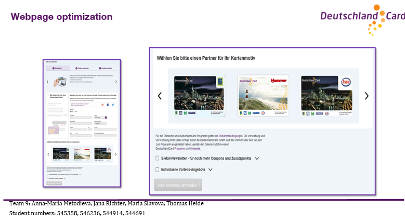Click the DeutschlandCard logo
The height and width of the screenshot is (222, 405).
[363, 20]
